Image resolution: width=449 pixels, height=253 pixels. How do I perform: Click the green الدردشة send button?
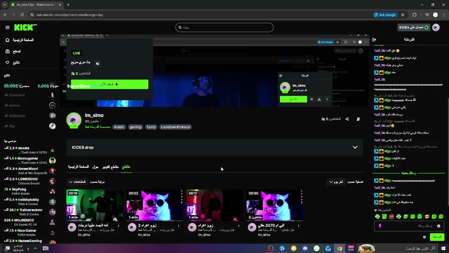pos(437,237)
